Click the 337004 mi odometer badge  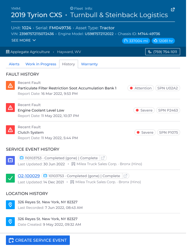tap(136, 41)
